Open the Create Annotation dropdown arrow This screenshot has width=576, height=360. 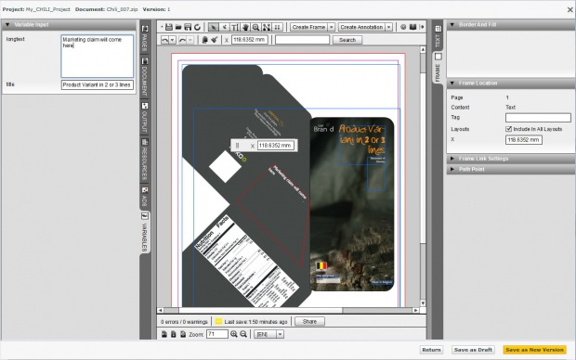click(x=388, y=27)
